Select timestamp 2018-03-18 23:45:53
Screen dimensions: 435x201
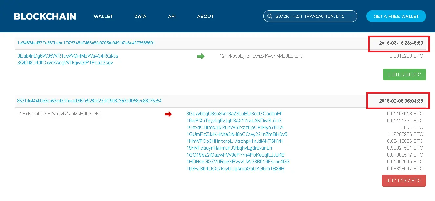(401, 43)
